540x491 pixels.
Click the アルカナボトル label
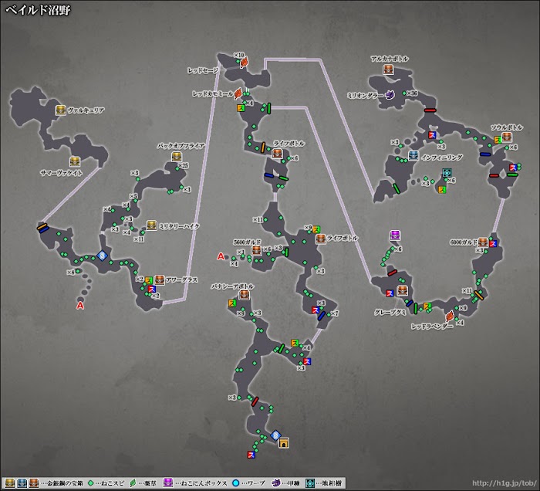pyautogui.click(x=390, y=59)
